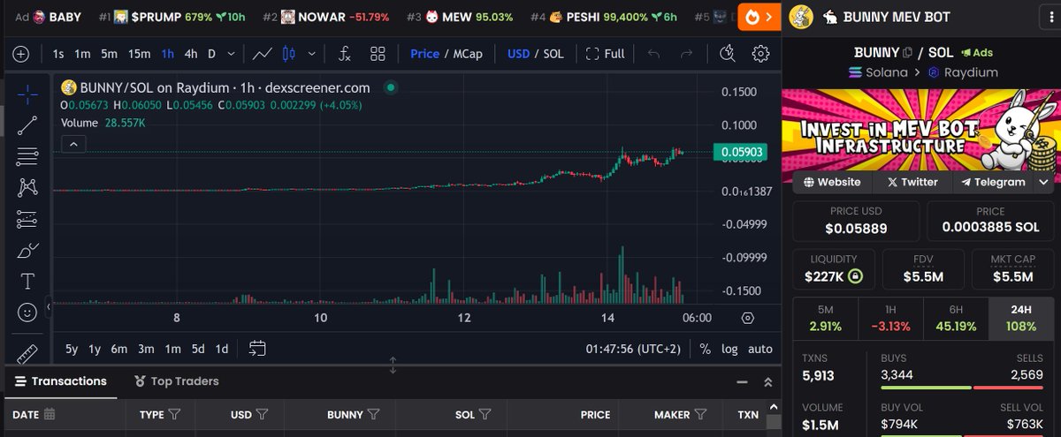The image size is (1061, 437).
Task: Select the candlestick chart style icon
Action: (x=287, y=54)
